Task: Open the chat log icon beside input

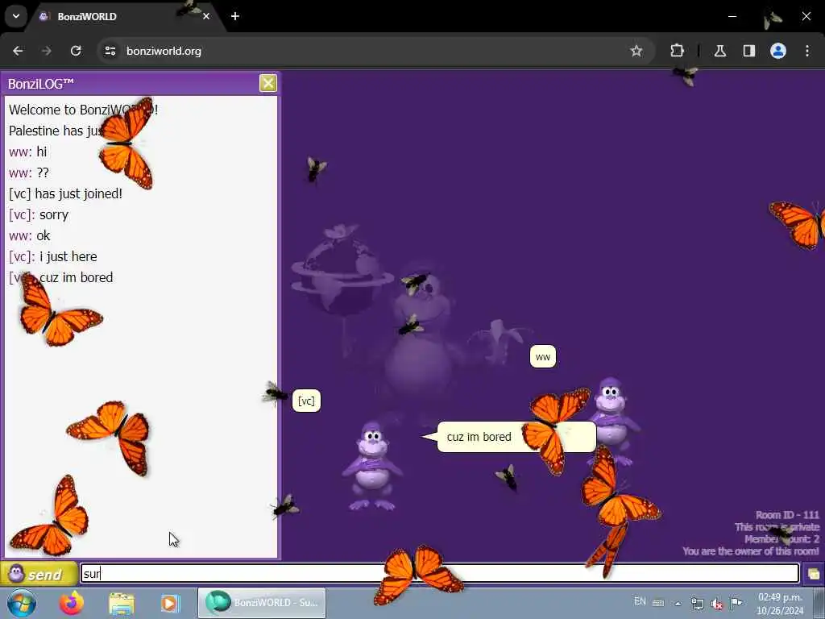Action: point(814,574)
